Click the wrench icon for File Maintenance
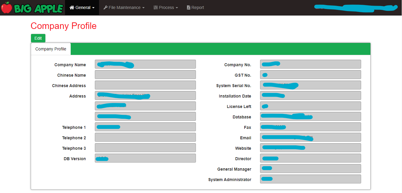 tap(106, 7)
